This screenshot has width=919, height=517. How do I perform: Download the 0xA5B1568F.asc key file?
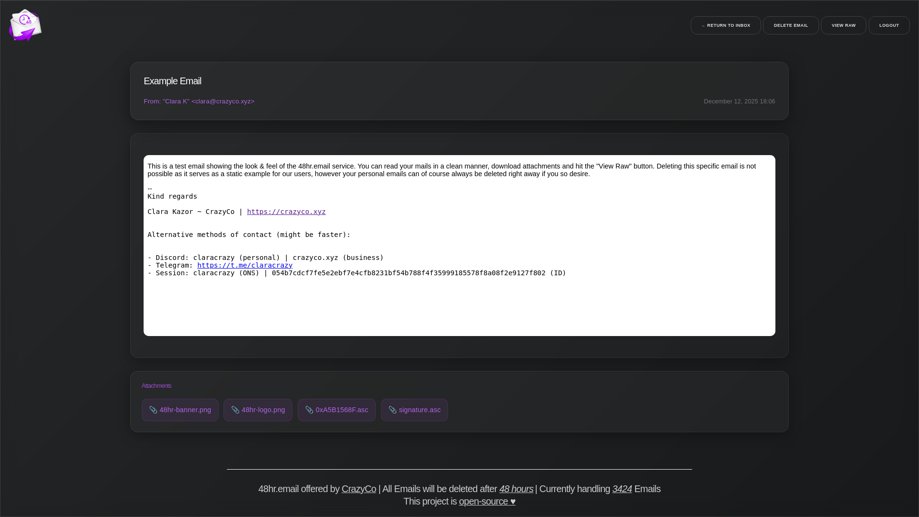pyautogui.click(x=342, y=410)
